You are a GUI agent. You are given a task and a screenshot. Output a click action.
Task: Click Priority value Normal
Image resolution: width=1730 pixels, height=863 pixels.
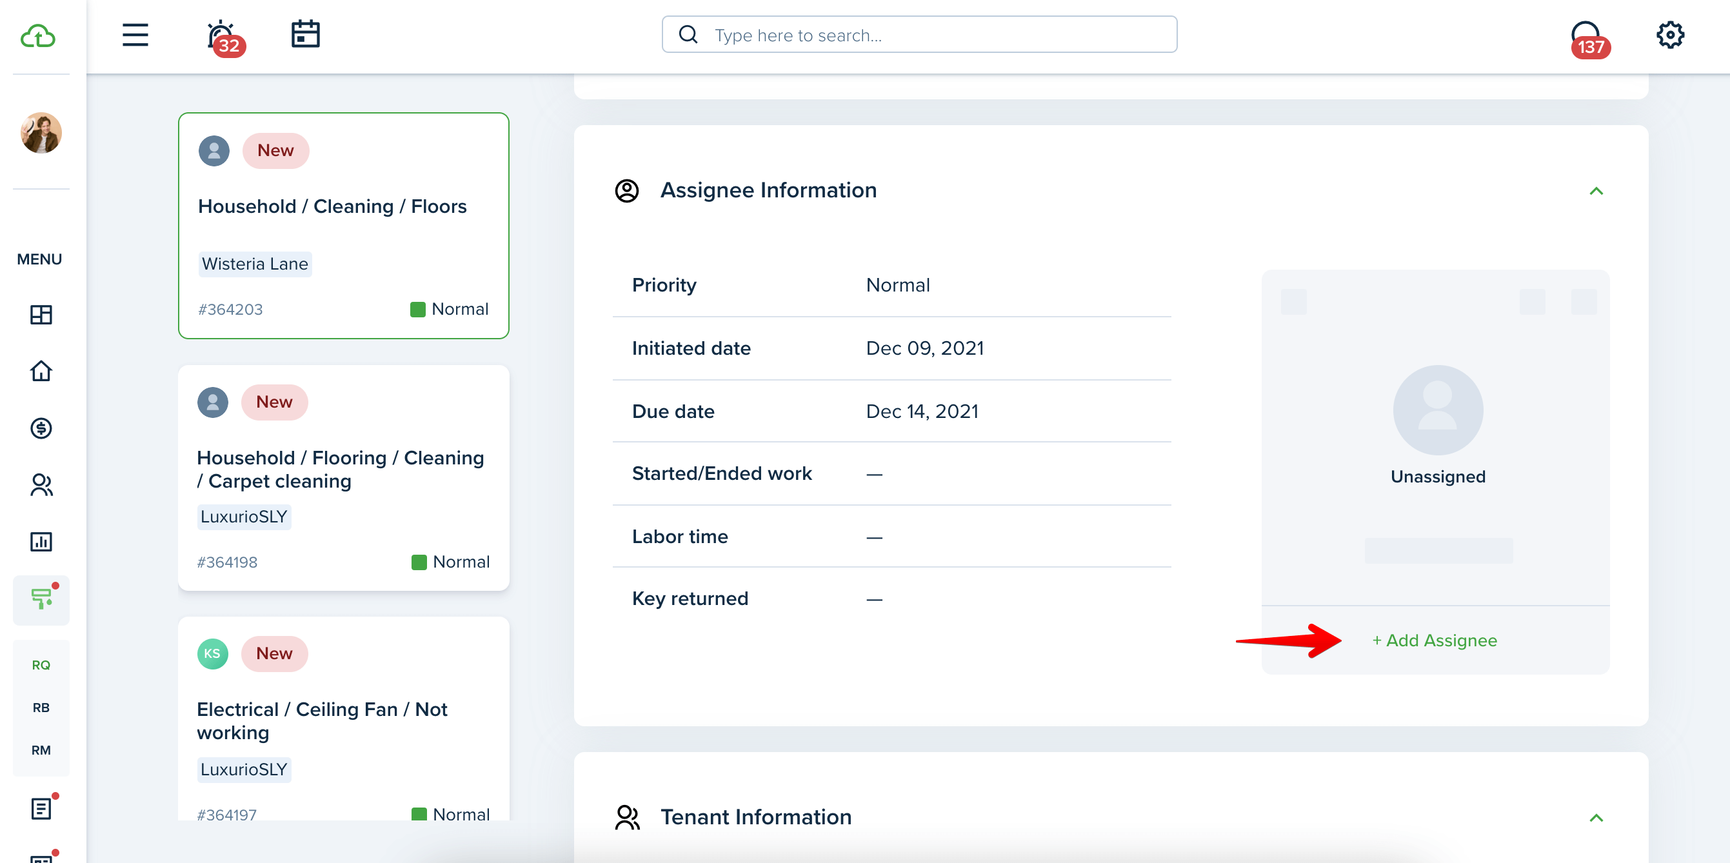(x=897, y=286)
